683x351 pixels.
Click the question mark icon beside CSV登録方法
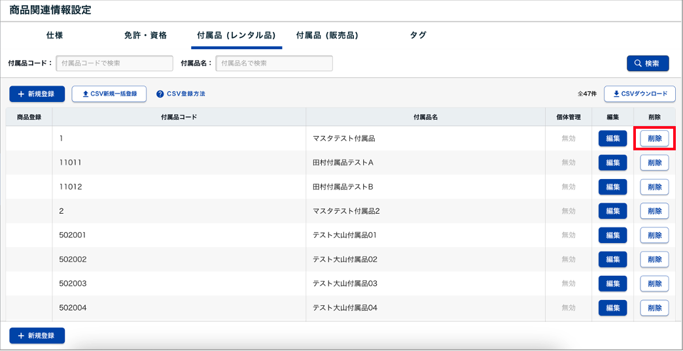[160, 94]
